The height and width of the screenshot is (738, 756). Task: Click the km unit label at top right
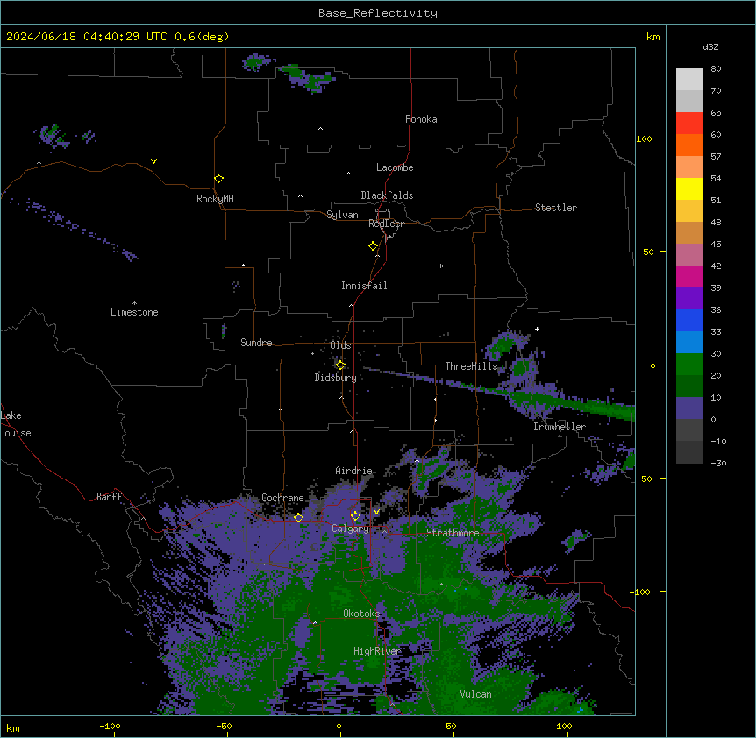pos(653,37)
